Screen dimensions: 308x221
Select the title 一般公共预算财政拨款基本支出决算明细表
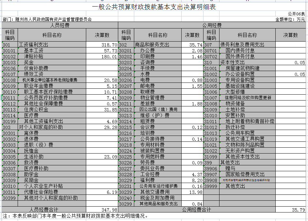(154, 7)
